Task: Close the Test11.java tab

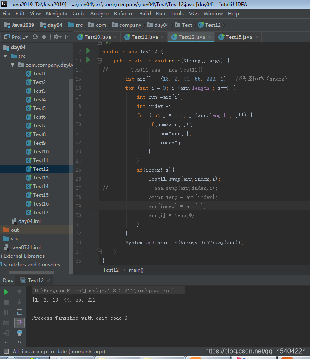Action: [x=162, y=37]
